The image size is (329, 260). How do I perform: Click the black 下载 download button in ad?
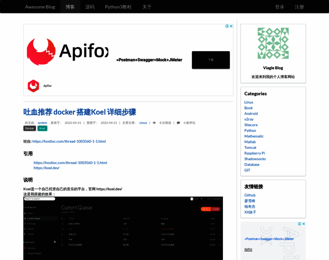[211, 60]
